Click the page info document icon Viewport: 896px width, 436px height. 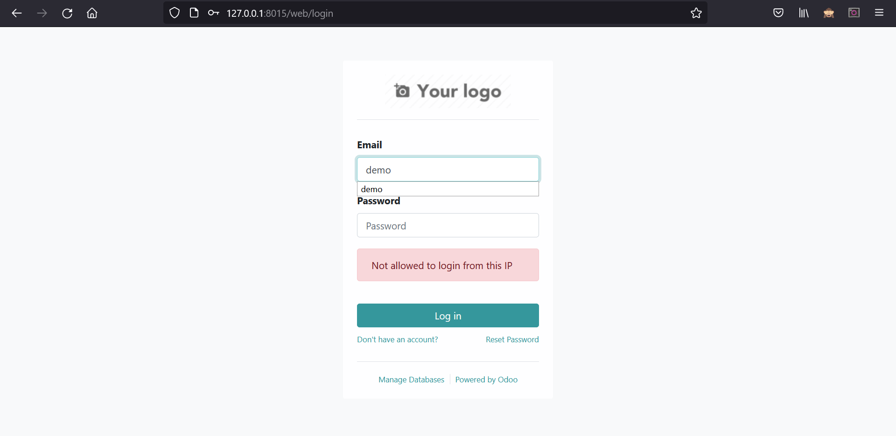point(194,13)
